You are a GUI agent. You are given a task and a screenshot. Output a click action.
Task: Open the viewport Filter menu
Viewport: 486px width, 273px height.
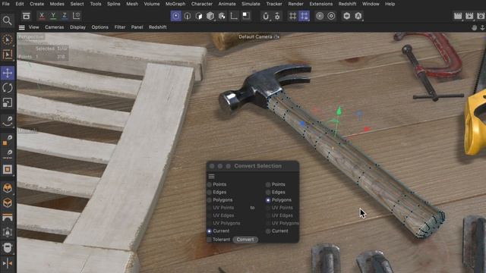(120, 27)
